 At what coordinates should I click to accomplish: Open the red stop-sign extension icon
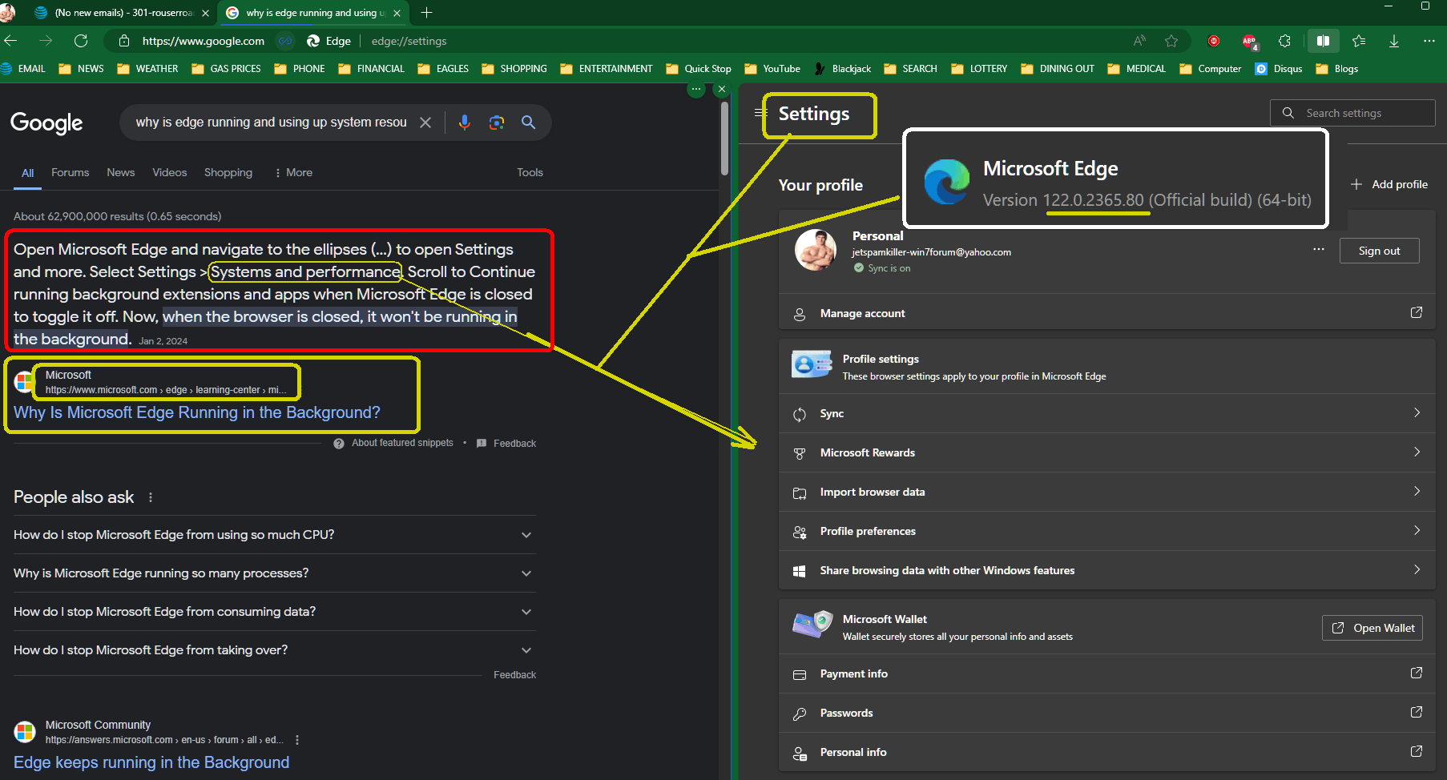(x=1214, y=41)
